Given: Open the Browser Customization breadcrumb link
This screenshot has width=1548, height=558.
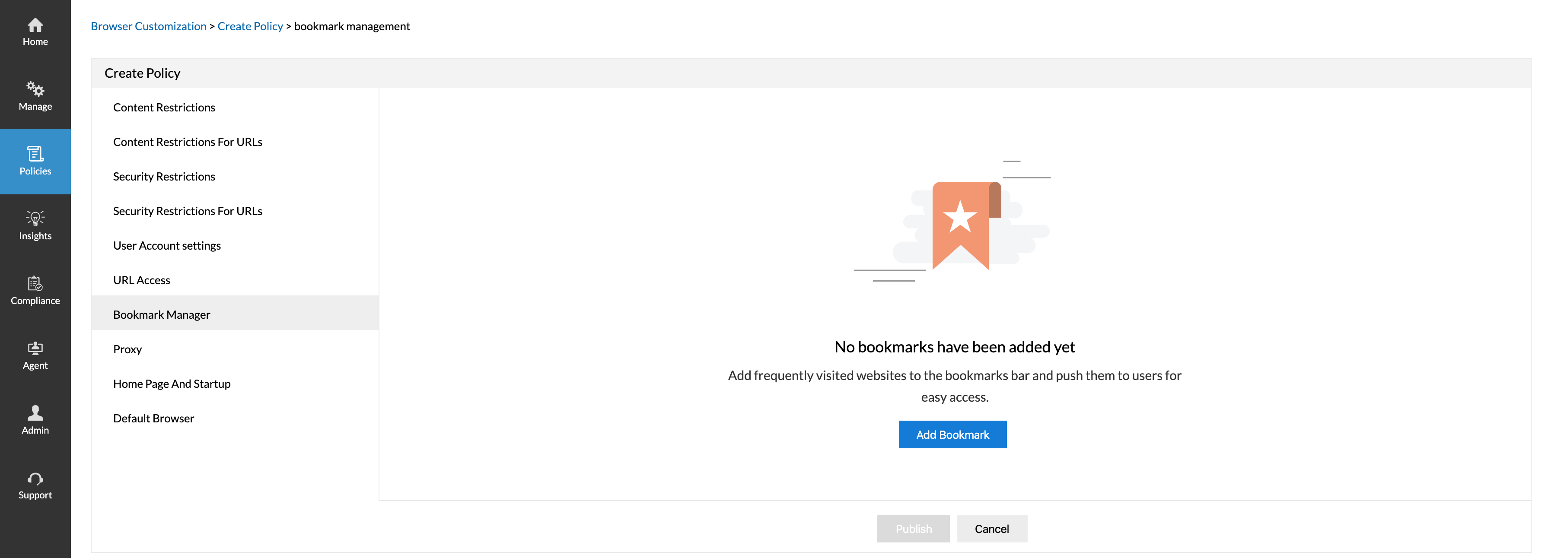Looking at the screenshot, I should pos(148,26).
